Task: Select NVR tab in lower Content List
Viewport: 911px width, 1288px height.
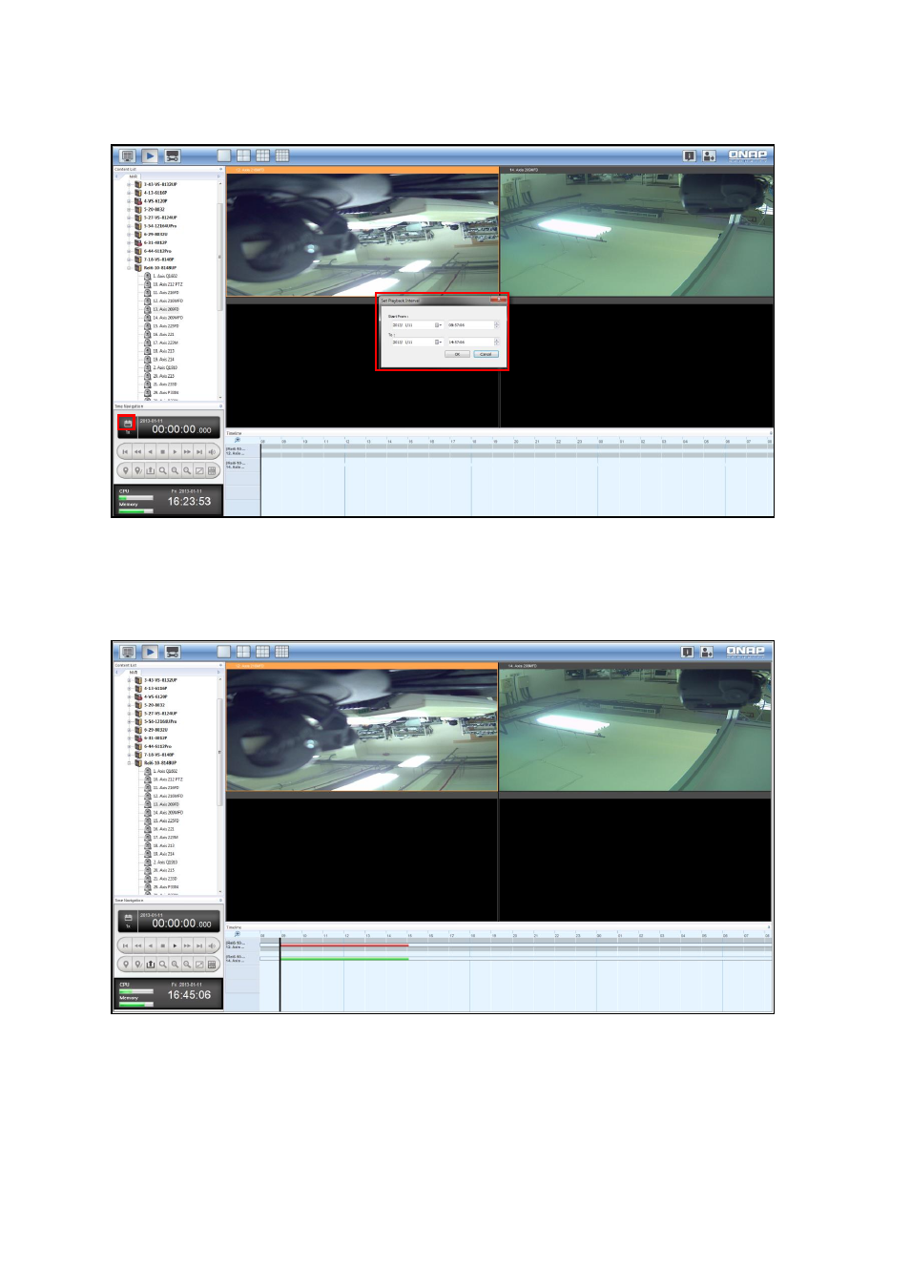Action: pyautogui.click(x=133, y=673)
